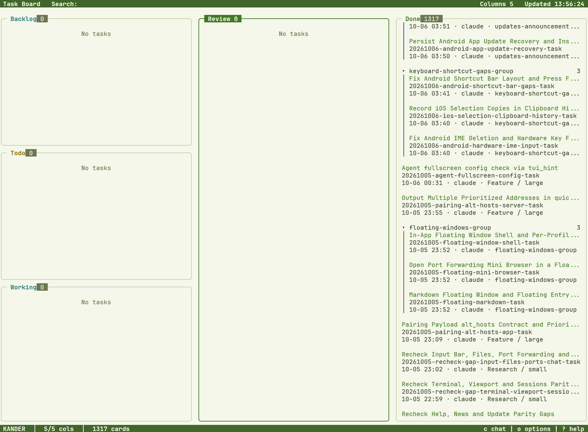Click task ID 20261006-ios-selection-clipboard-history-task
588x432 pixels.
[493, 116]
